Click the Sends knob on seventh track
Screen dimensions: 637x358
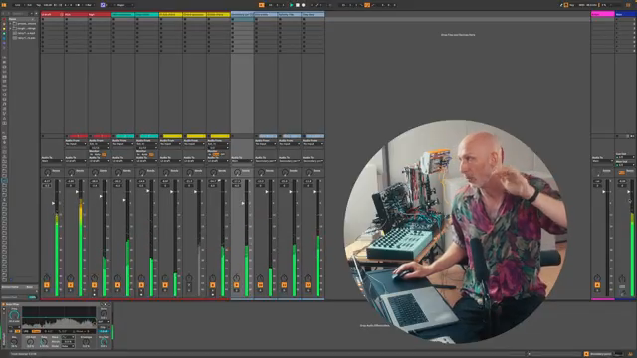(190, 172)
